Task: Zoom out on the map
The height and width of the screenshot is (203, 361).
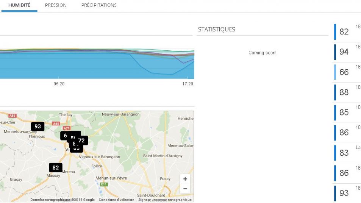Action: coord(185,188)
